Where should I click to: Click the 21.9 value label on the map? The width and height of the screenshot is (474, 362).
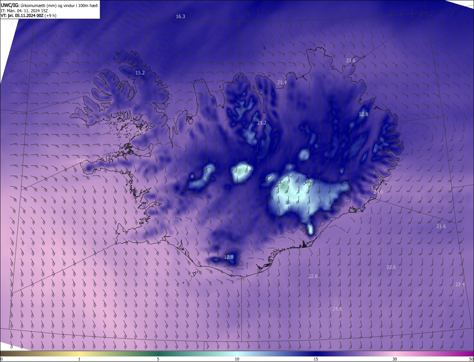coord(282,82)
